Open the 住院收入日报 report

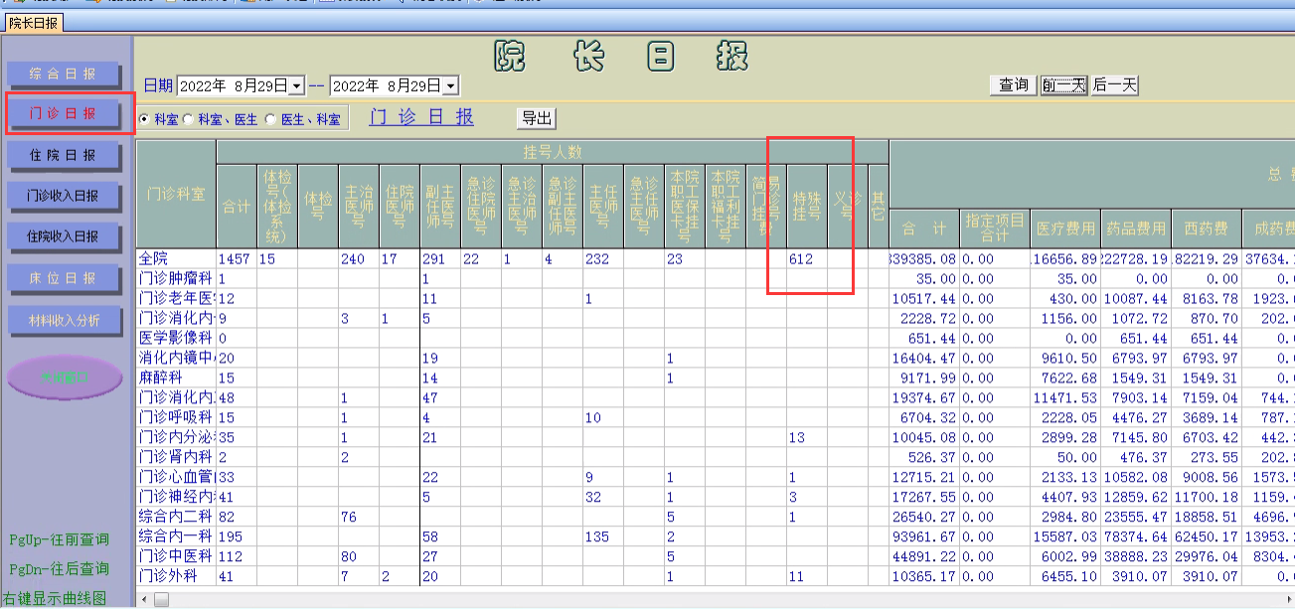pyautogui.click(x=64, y=236)
